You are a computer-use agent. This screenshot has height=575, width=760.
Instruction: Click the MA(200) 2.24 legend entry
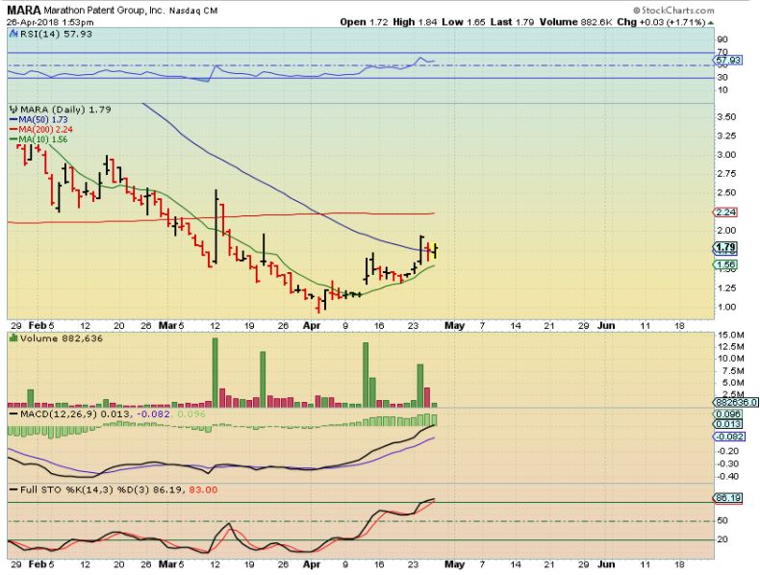(41, 130)
